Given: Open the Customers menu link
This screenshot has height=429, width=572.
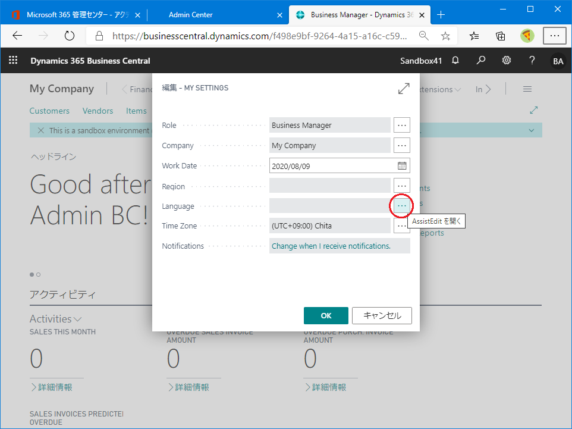Looking at the screenshot, I should point(49,111).
